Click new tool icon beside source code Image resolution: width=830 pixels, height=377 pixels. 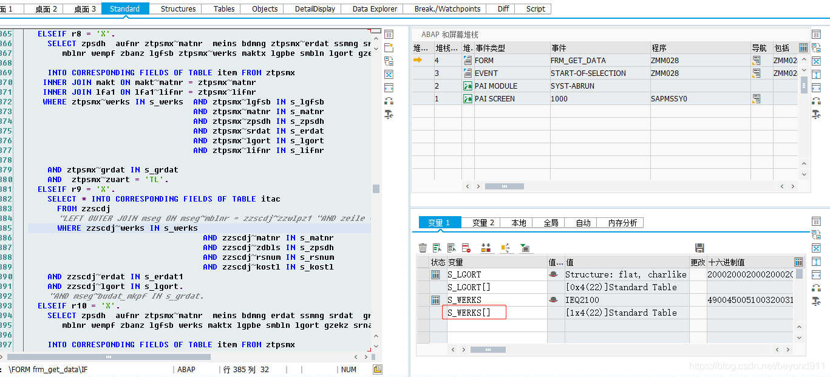click(x=389, y=47)
